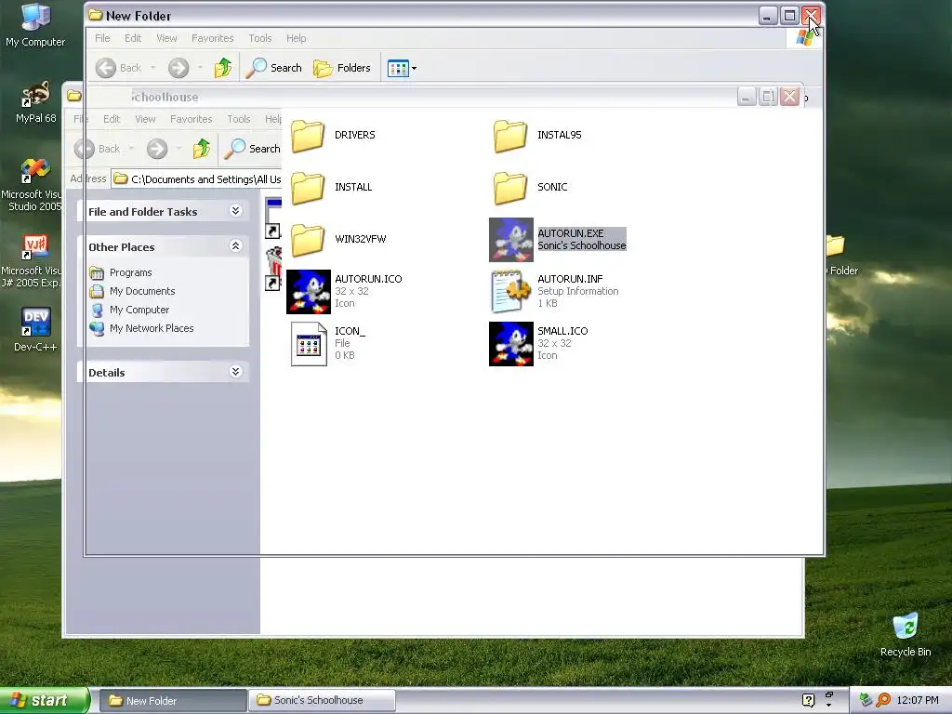Select the ICON_ file icon

(x=309, y=344)
